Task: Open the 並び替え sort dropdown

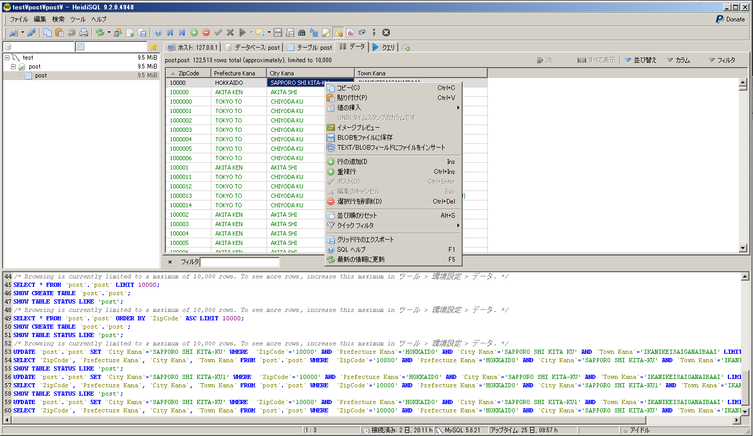Action: point(640,60)
